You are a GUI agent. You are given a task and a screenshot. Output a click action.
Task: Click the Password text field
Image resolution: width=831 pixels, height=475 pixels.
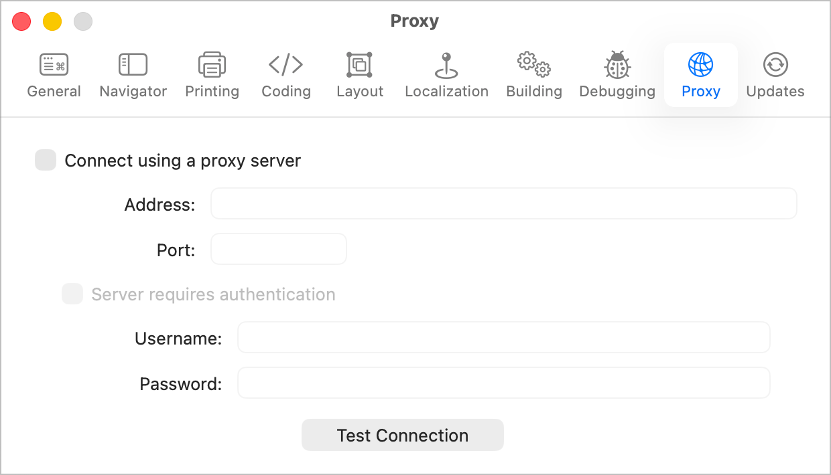click(x=503, y=383)
